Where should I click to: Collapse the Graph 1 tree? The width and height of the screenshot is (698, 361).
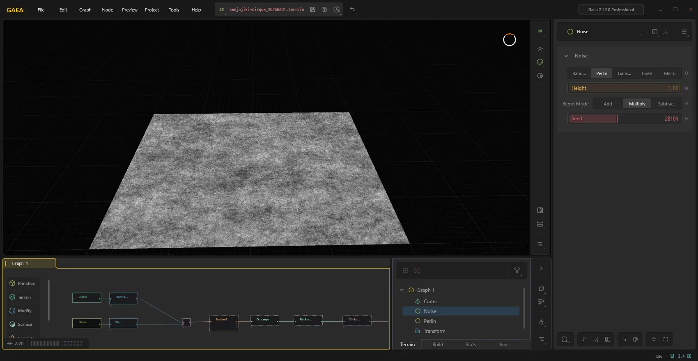tap(402, 290)
